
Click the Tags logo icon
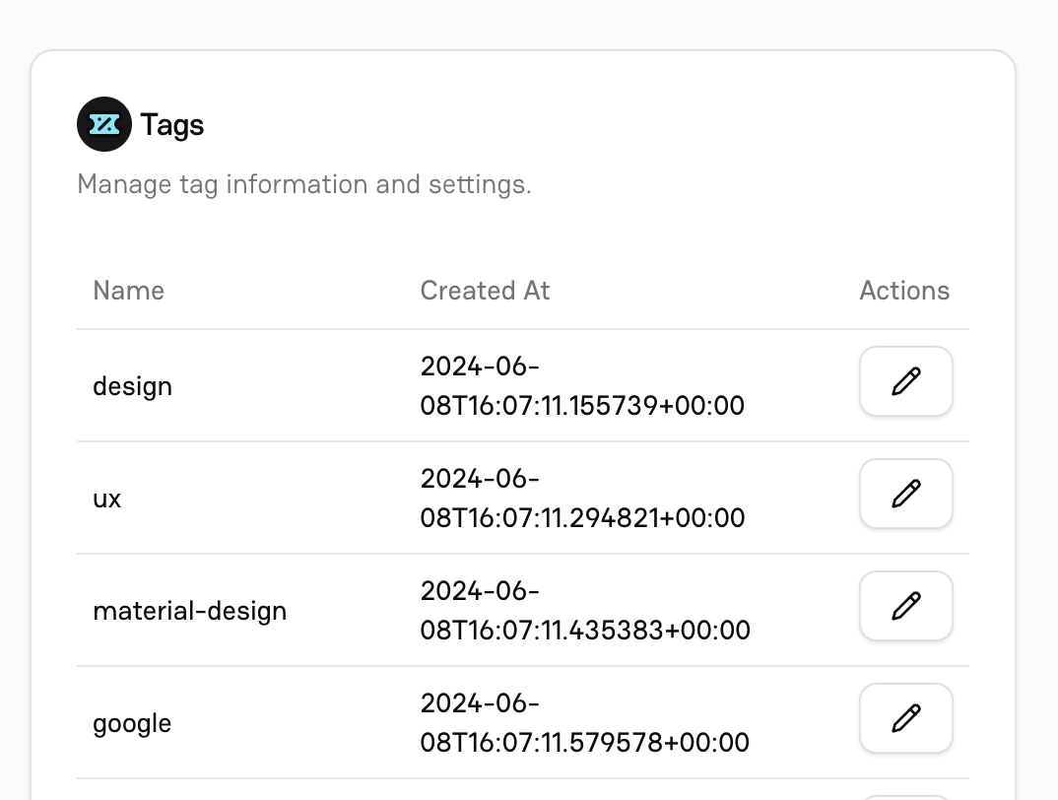104,124
